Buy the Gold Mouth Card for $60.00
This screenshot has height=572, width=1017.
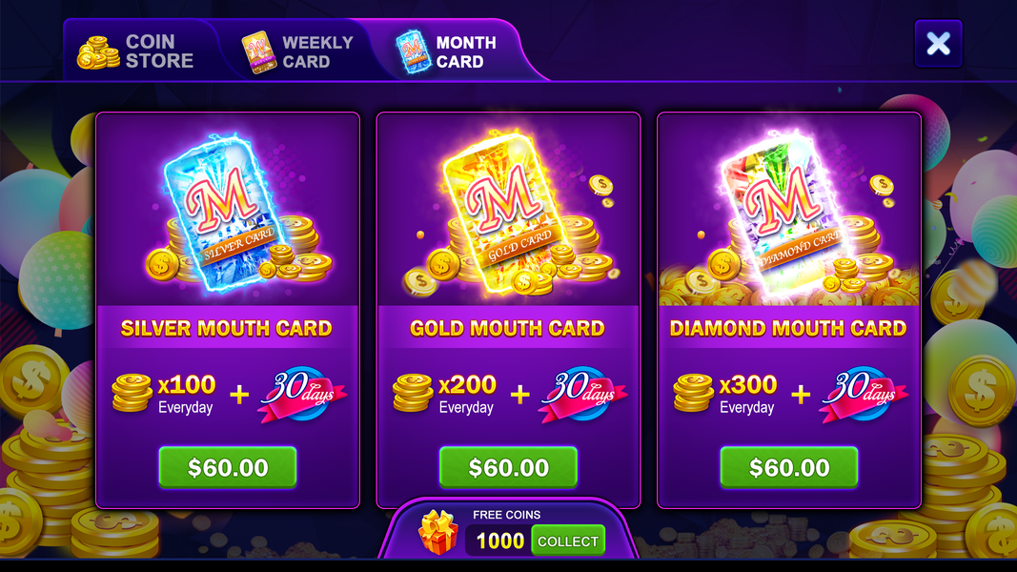[x=509, y=467]
